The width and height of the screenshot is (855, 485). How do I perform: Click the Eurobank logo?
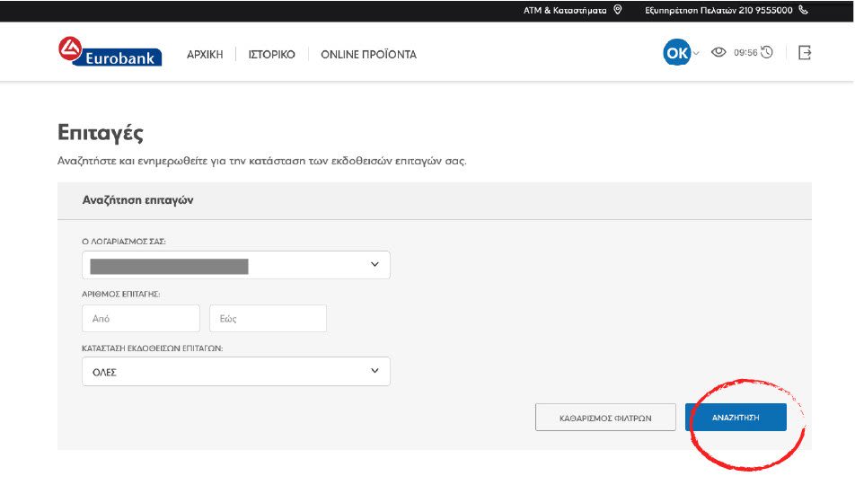(109, 53)
